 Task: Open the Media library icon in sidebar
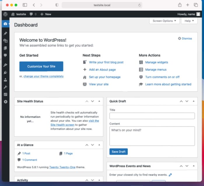click(5, 41)
